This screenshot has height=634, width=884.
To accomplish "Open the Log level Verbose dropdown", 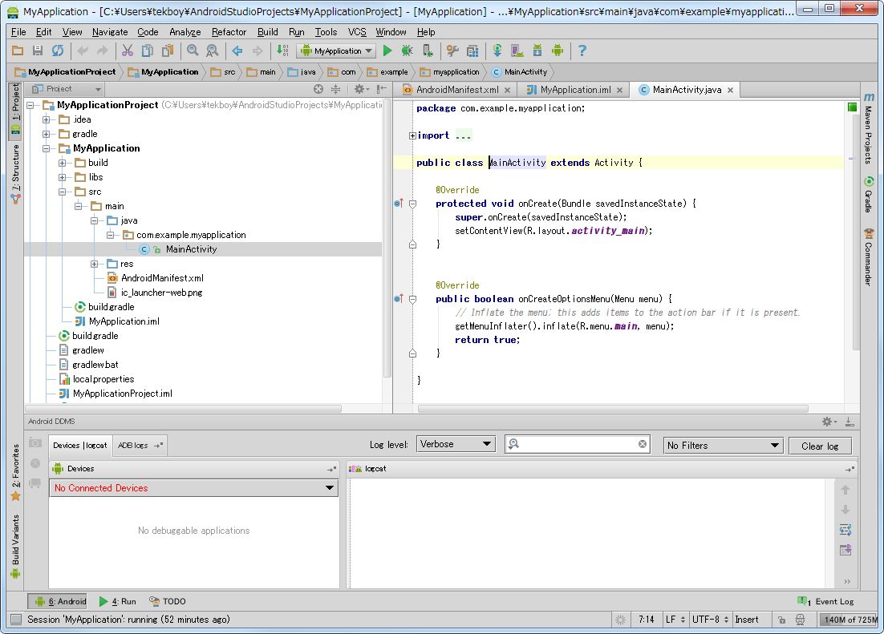I will pos(456,444).
